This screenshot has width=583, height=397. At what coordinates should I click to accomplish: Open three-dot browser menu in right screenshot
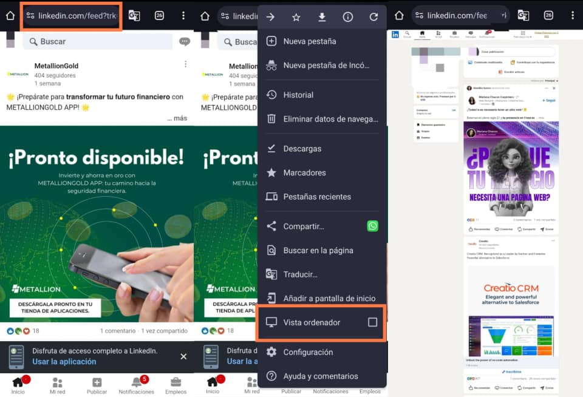[573, 16]
